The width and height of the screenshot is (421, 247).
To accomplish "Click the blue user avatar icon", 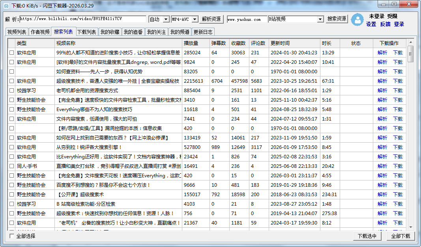I will point(357,20).
